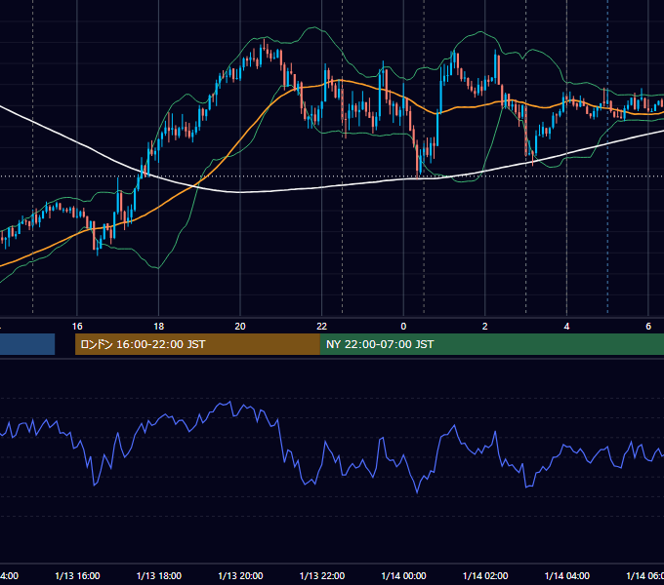Click the 1/13 18:00 time label

click(159, 575)
